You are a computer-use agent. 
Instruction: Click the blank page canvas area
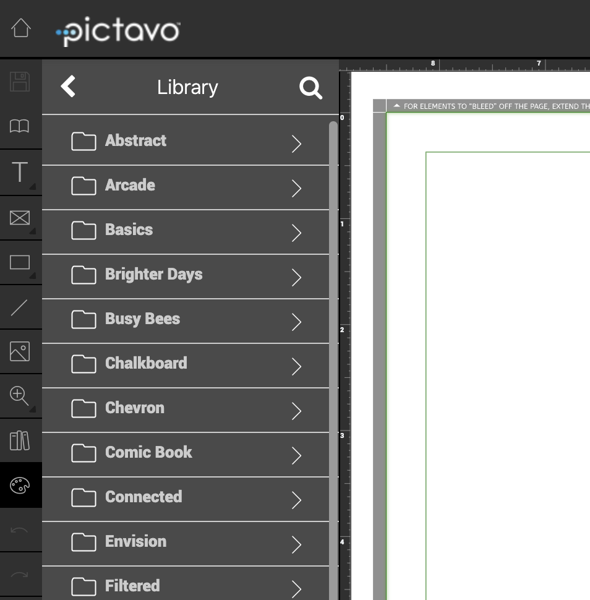click(508, 375)
